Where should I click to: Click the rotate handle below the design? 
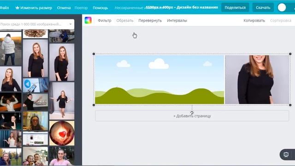[192, 113]
